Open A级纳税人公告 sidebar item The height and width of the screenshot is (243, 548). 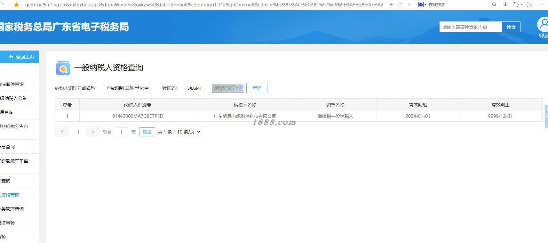click(x=13, y=98)
